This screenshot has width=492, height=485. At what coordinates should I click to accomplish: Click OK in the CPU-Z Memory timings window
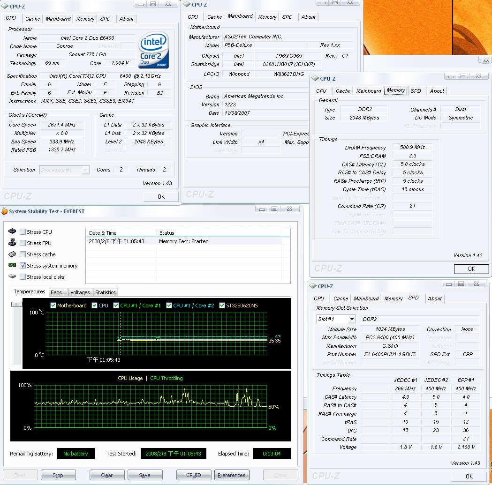pos(471,269)
